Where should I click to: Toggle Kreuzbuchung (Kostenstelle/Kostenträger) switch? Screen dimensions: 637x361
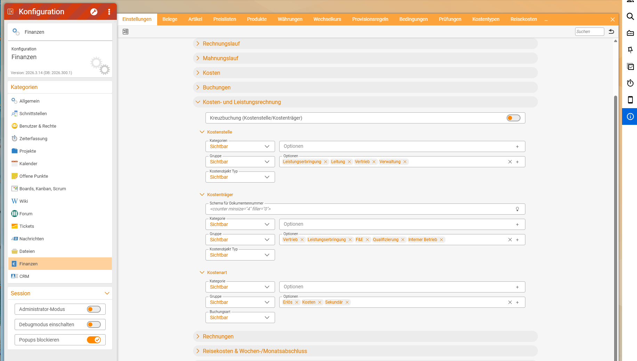[x=513, y=118]
